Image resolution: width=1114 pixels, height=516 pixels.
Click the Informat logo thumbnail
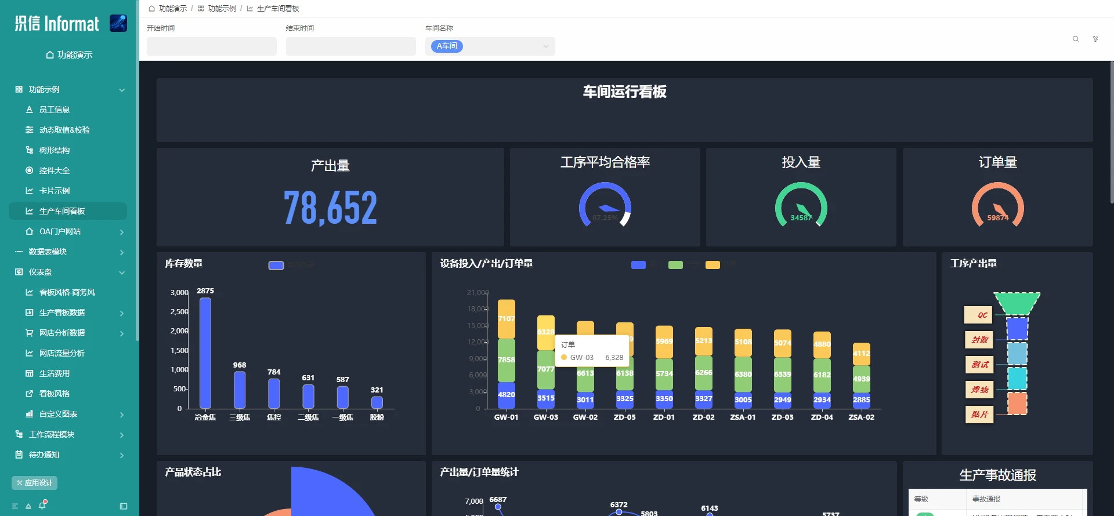pyautogui.click(x=118, y=23)
